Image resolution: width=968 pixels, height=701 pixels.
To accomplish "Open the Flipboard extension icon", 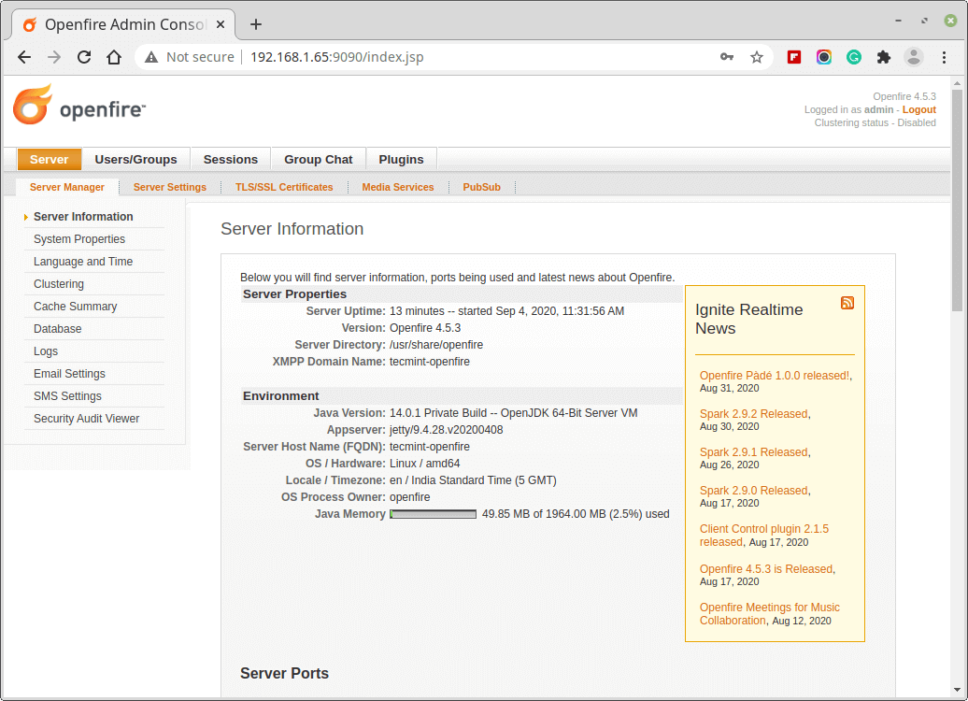I will coord(794,57).
